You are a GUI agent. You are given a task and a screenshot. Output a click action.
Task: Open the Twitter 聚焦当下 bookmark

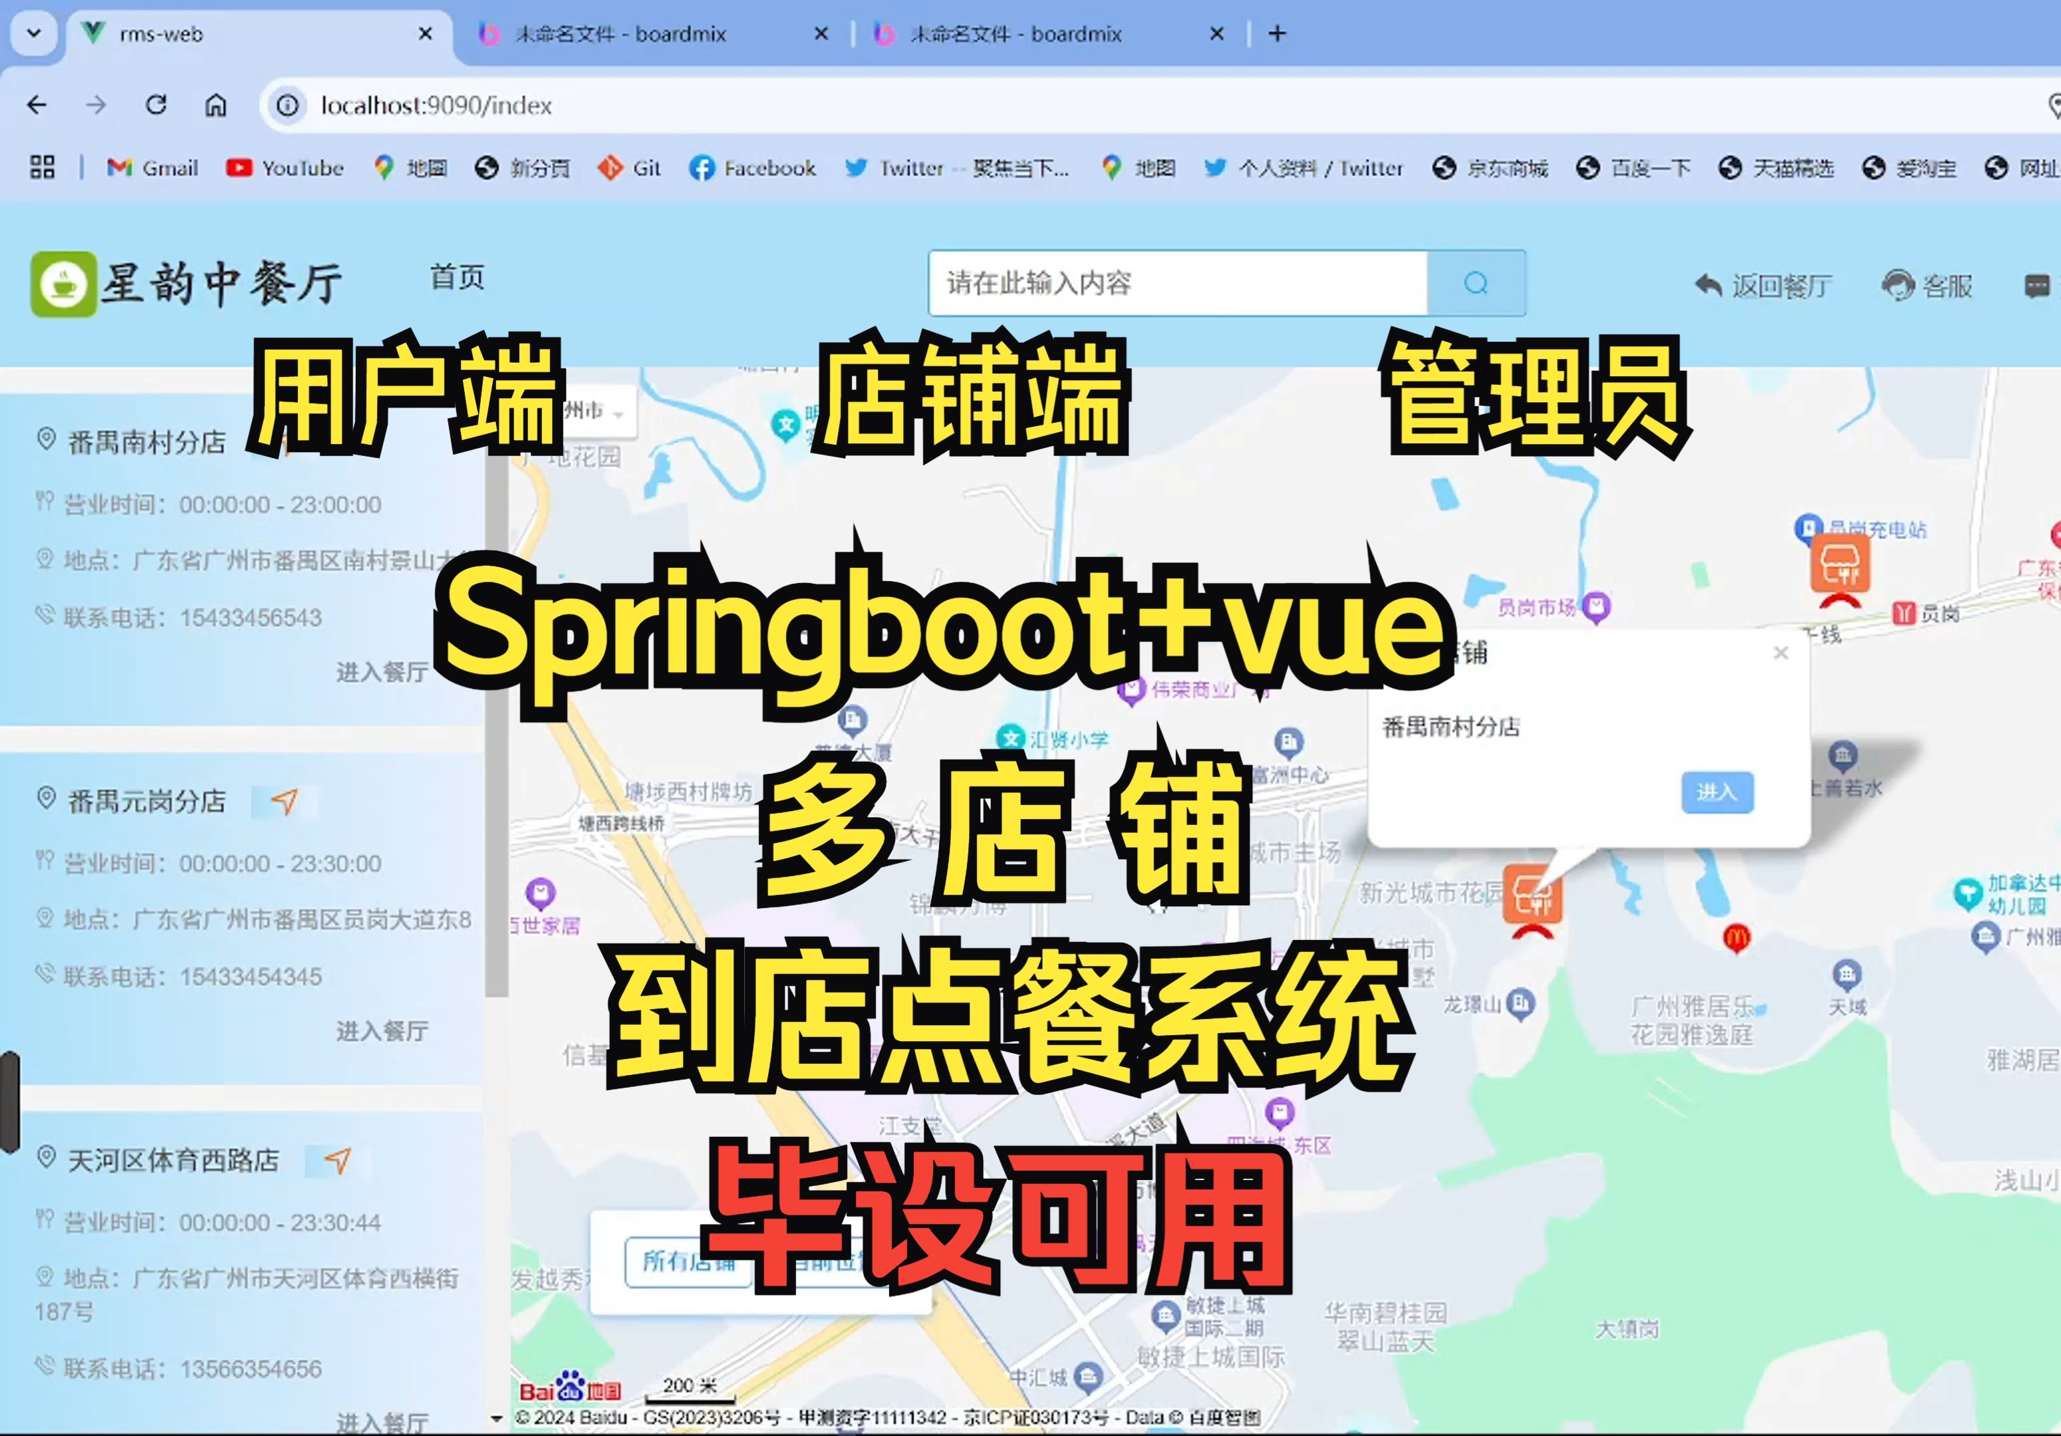(957, 168)
